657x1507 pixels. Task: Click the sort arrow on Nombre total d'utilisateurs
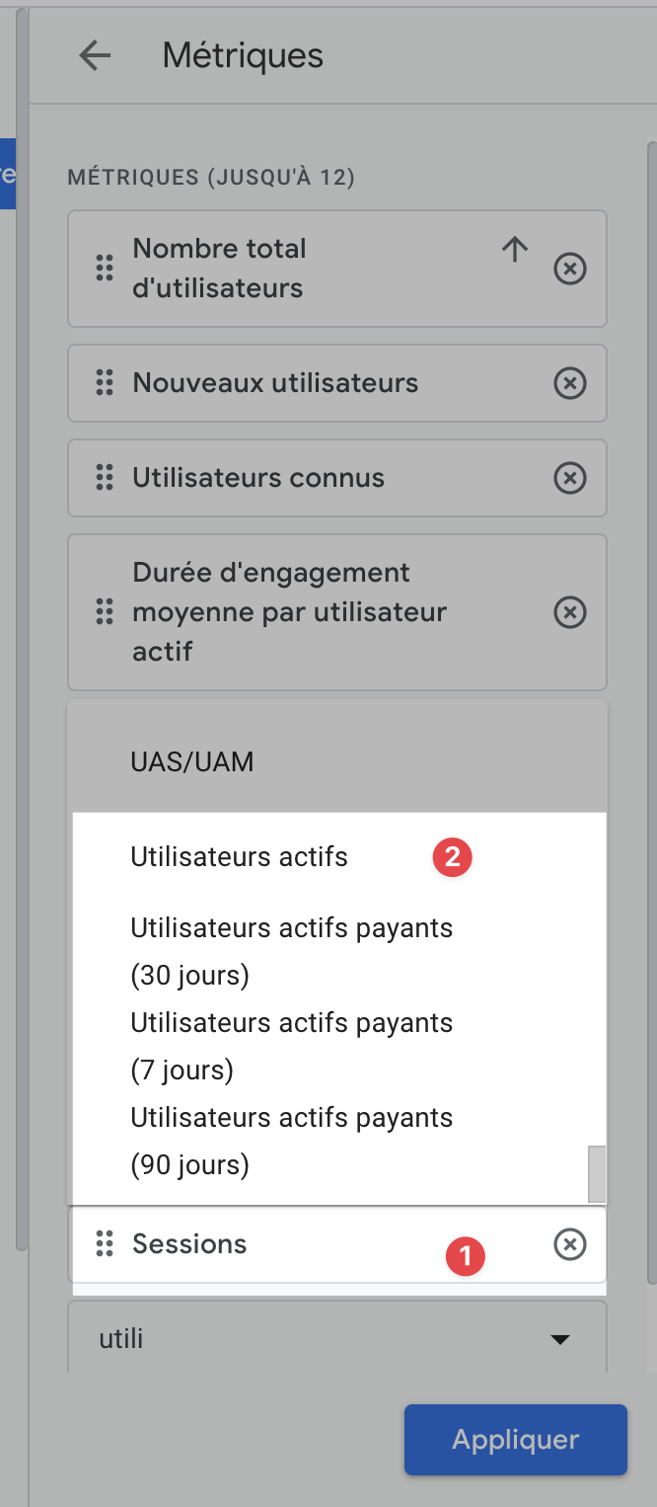pyautogui.click(x=514, y=250)
